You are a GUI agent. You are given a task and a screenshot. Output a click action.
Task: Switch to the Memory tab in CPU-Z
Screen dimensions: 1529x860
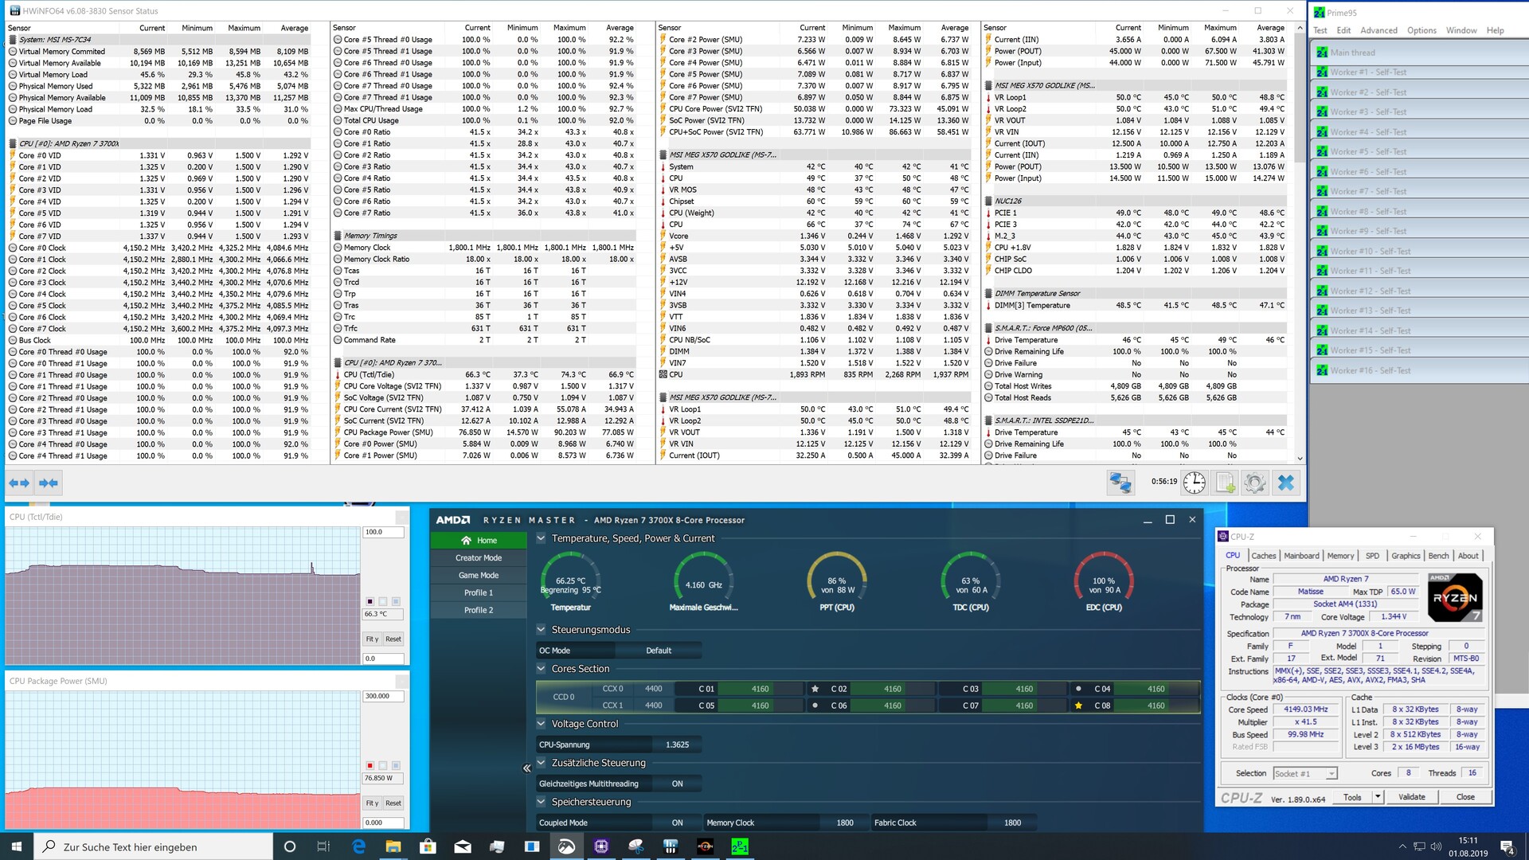pos(1340,556)
